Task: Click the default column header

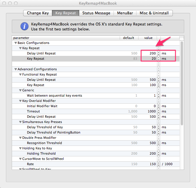Action: pos(129,38)
